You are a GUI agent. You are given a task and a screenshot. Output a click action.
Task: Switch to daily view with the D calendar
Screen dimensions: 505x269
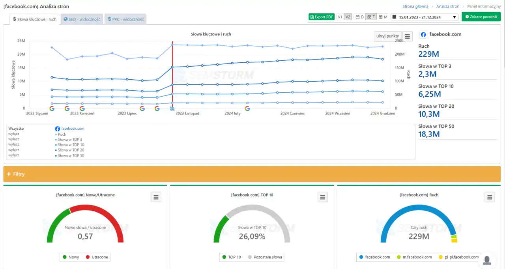click(360, 17)
